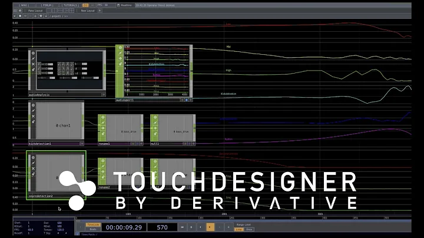Toggle bypass arrow flag on rename2
This screenshot has height=238, width=424.
102,172
